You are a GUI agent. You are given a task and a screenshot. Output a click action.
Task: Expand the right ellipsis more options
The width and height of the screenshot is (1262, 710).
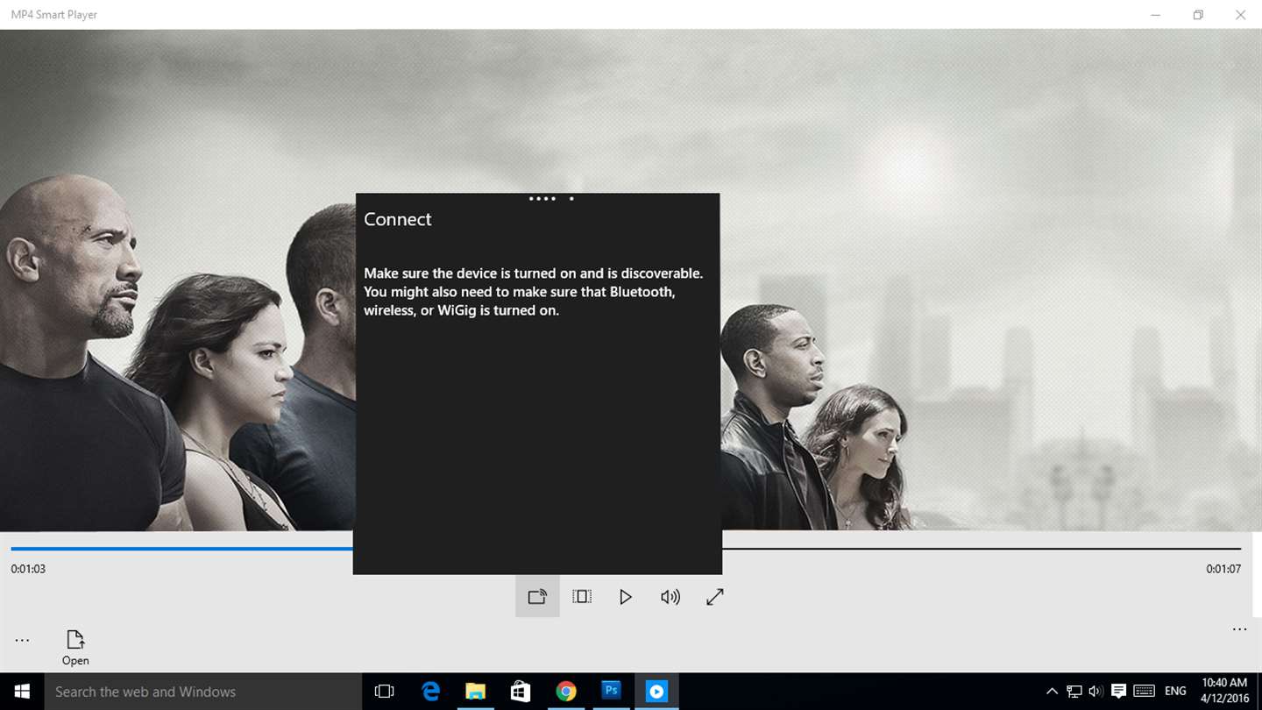[1239, 629]
